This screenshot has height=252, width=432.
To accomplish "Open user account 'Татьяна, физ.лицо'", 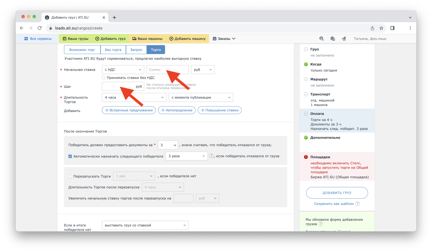I will (x=370, y=39).
